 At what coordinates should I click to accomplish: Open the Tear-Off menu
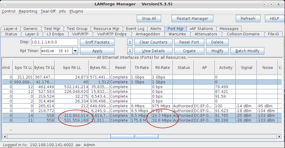click(x=48, y=11)
